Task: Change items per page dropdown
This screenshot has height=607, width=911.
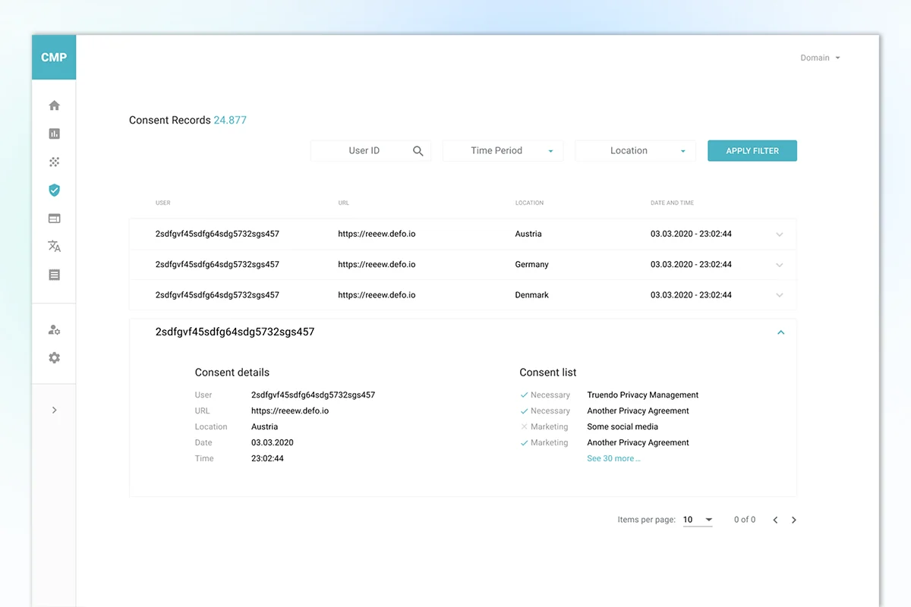Action: point(698,520)
